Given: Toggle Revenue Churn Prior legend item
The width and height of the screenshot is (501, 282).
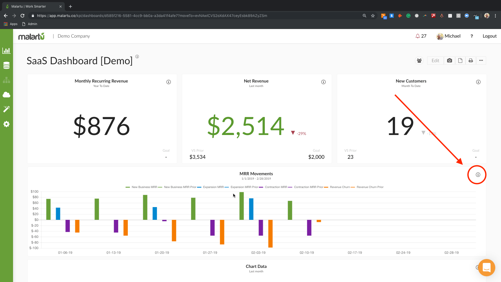Looking at the screenshot, I should click(367, 187).
